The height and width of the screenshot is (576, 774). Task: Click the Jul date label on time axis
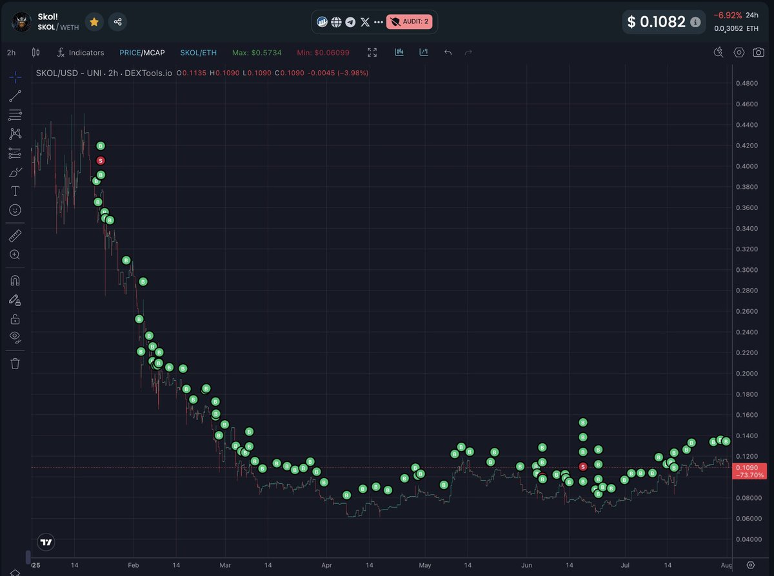[x=625, y=564]
